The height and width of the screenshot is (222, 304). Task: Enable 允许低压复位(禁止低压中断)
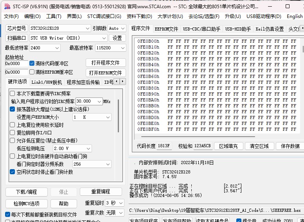13,140
